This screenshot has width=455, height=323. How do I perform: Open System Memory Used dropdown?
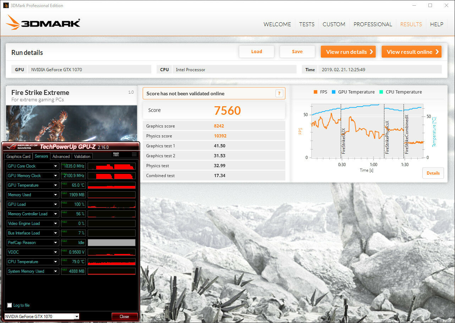point(56,271)
